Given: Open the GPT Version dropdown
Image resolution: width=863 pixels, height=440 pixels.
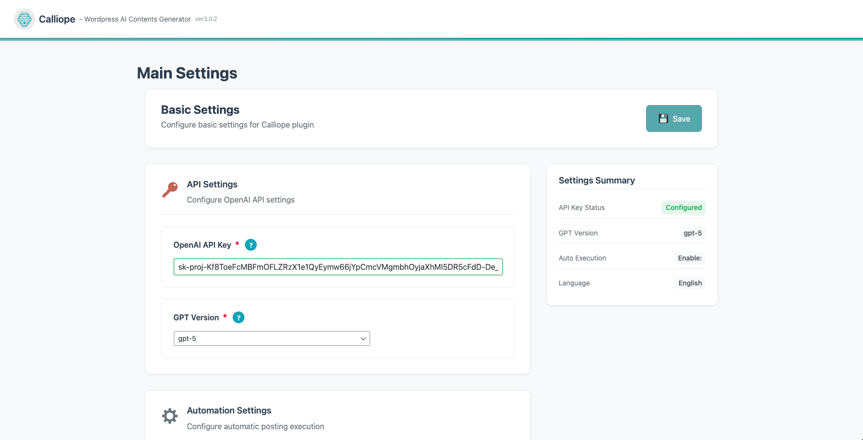Looking at the screenshot, I should pos(272,338).
